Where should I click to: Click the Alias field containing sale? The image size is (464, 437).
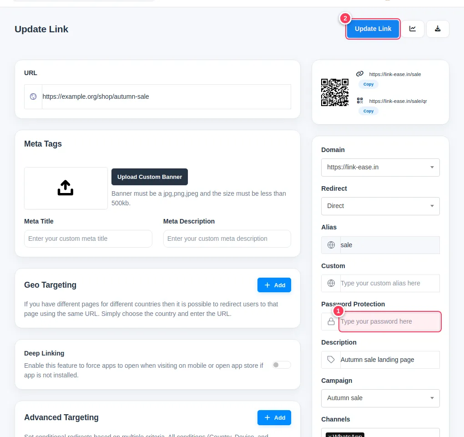390,245
